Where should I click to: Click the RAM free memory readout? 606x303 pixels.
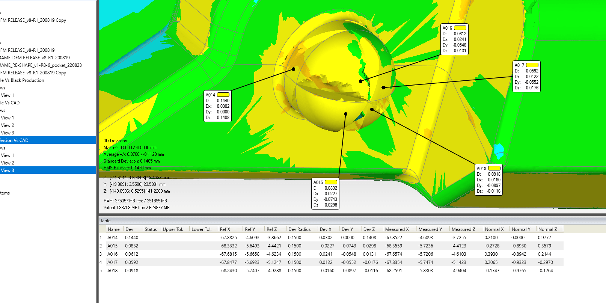[x=135, y=200]
